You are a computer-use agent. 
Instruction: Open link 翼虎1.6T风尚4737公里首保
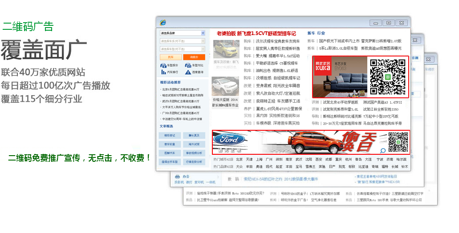279,108
